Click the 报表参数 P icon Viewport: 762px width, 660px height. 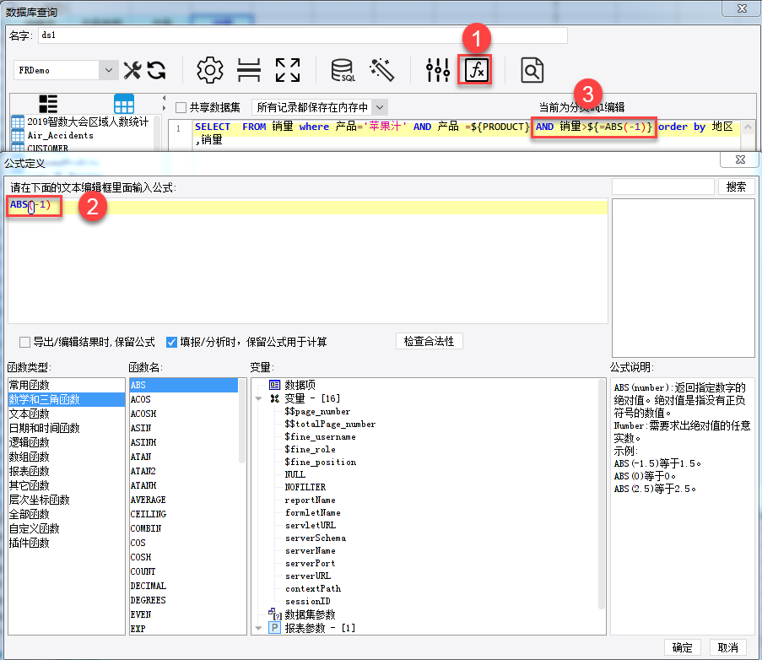coord(274,627)
